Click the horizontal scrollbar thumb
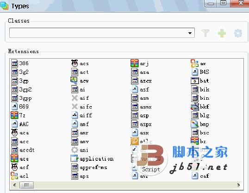Image resolution: width=249 pixels, height=193 pixels. (x=26, y=185)
